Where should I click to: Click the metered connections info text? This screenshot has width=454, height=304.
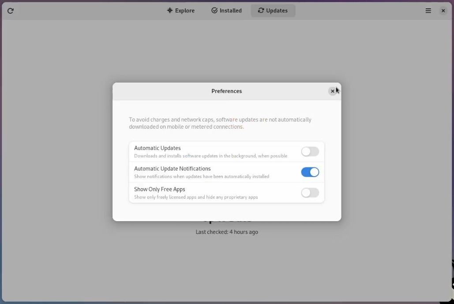point(220,123)
